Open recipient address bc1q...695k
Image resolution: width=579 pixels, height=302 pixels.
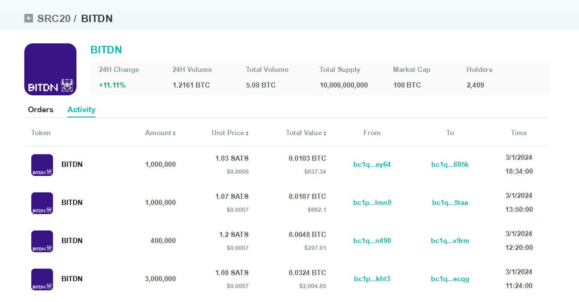450,165
